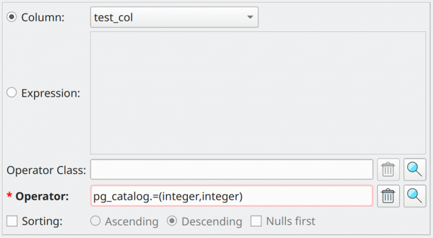Enable the Sorting checkbox
Viewport: 433px width, 238px height.
[12, 221]
